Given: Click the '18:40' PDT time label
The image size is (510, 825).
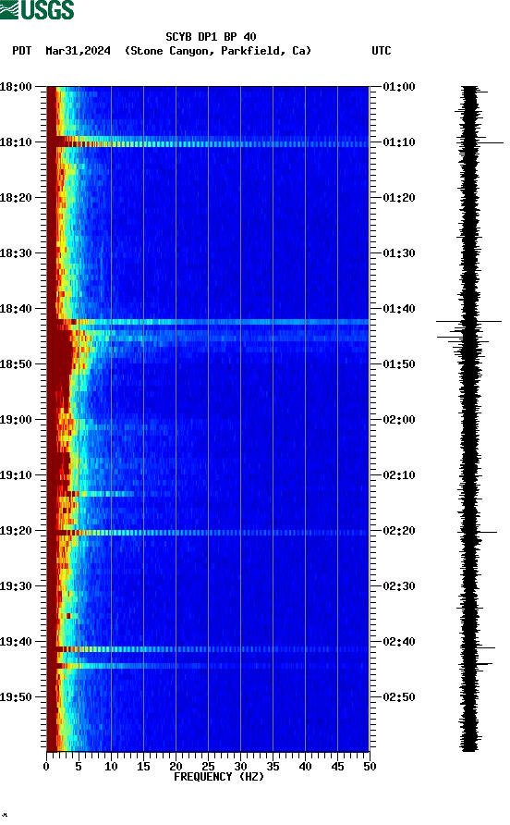Looking at the screenshot, I should click(16, 309).
